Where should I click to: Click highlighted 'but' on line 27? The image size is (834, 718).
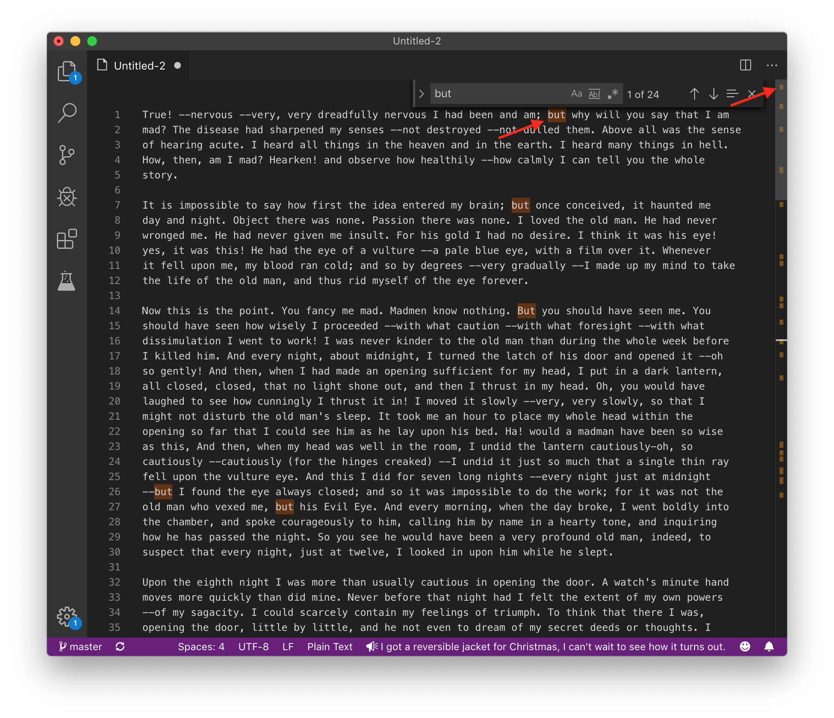click(284, 507)
